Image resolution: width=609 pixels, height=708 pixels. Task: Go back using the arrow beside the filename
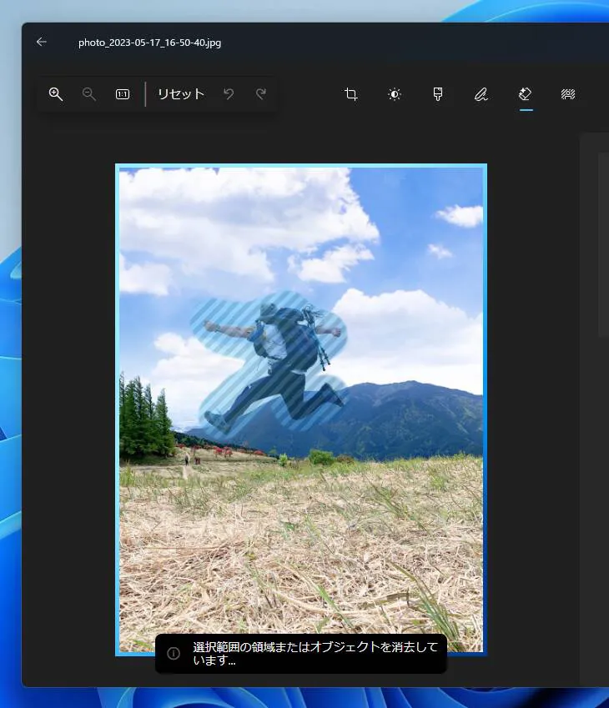(x=42, y=42)
